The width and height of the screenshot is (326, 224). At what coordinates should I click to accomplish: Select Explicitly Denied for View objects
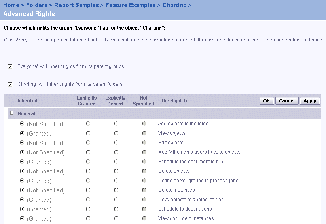116,133
